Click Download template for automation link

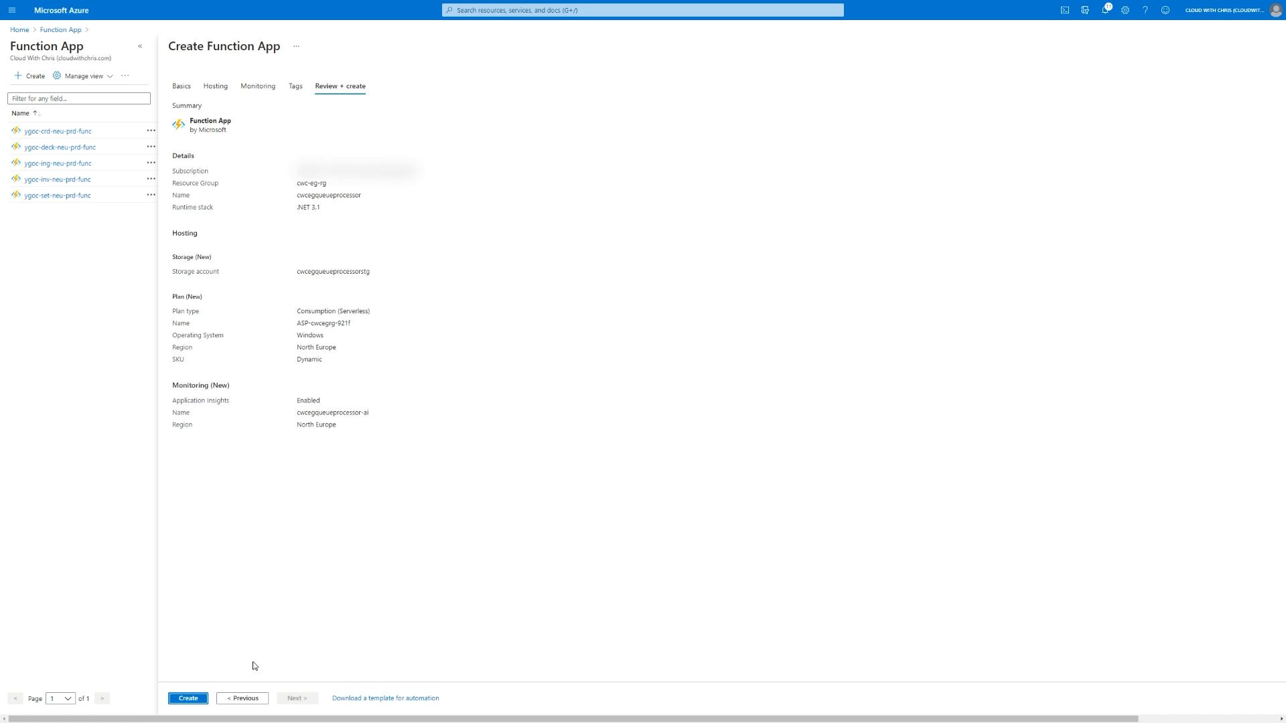tap(385, 698)
